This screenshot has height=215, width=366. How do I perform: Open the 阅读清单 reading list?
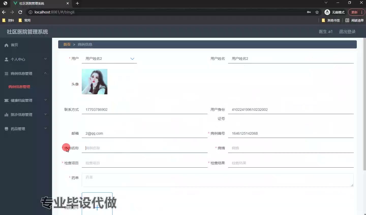355,20
